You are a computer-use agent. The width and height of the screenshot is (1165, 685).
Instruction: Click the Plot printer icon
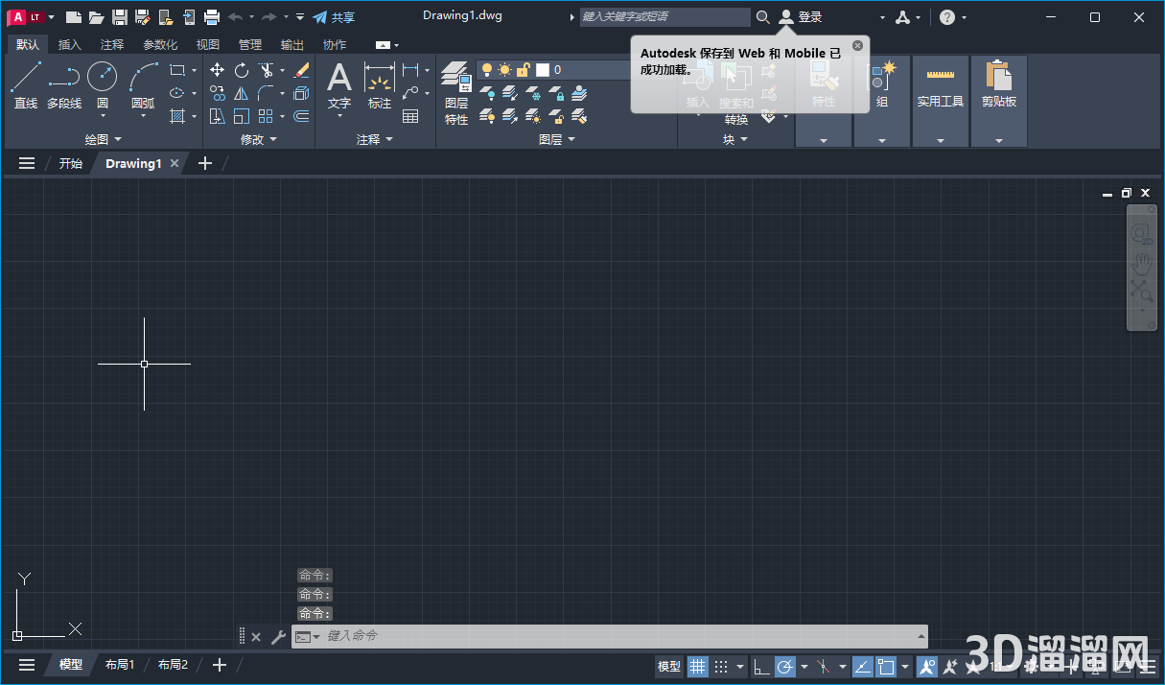click(212, 17)
